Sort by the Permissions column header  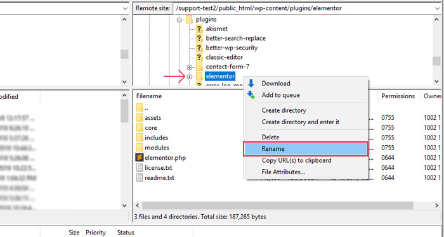click(x=398, y=96)
